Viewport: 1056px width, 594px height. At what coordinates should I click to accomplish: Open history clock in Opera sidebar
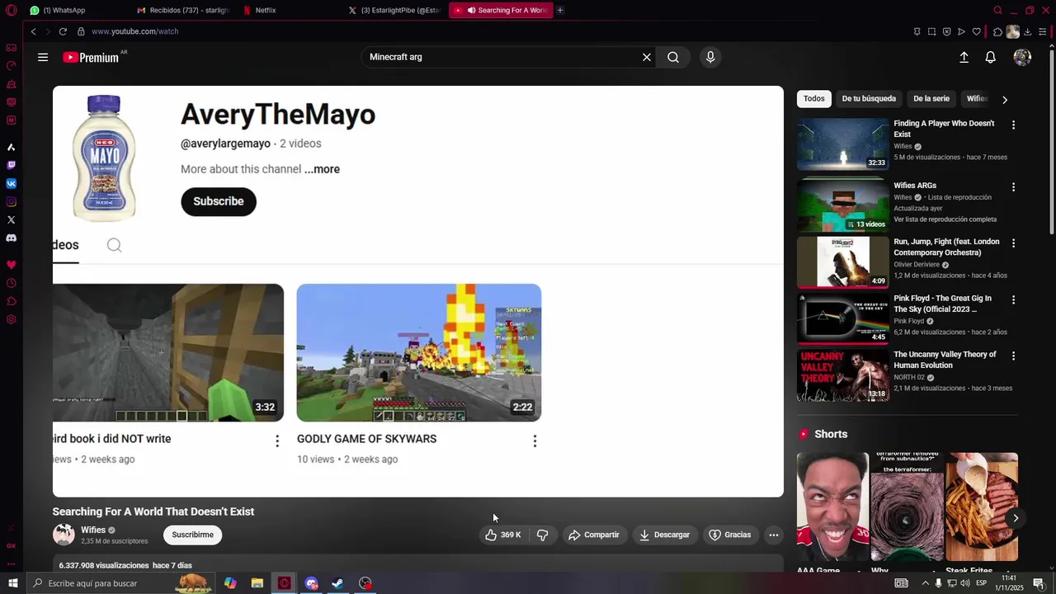[11, 283]
